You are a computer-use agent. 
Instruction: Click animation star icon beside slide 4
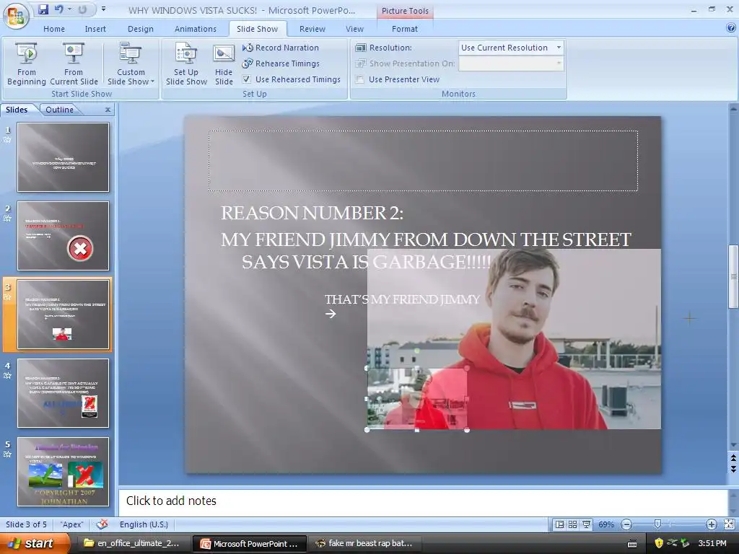tap(7, 375)
